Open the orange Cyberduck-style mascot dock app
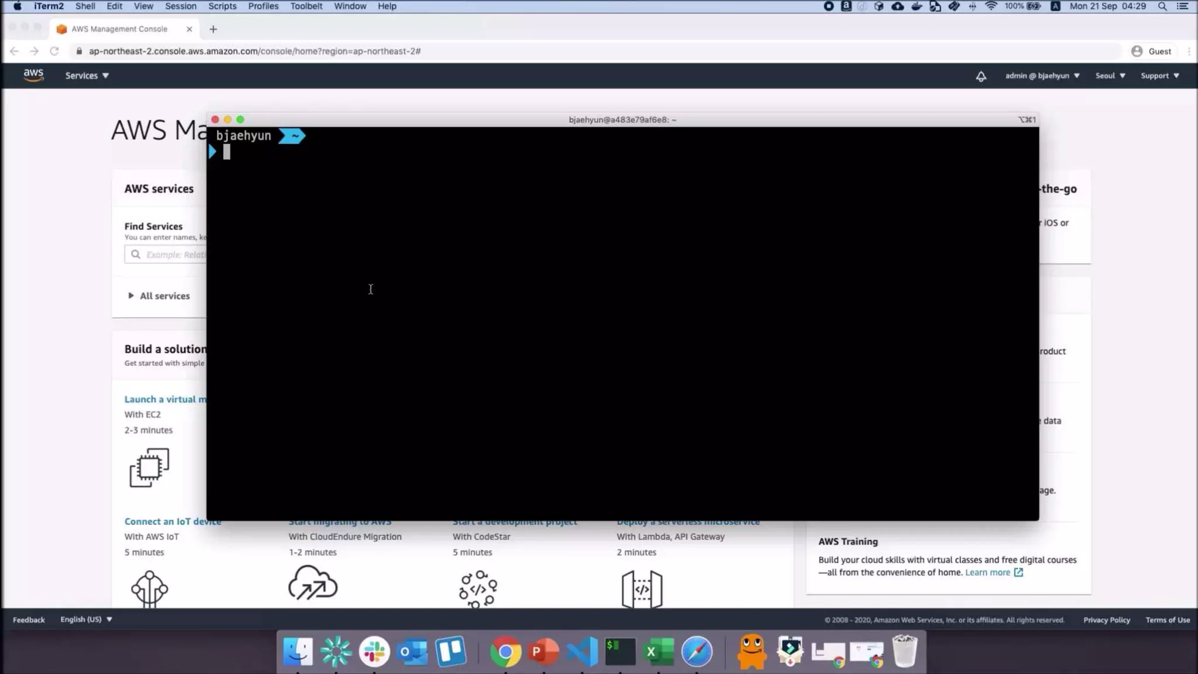Image resolution: width=1198 pixels, height=674 pixels. pyautogui.click(x=752, y=651)
